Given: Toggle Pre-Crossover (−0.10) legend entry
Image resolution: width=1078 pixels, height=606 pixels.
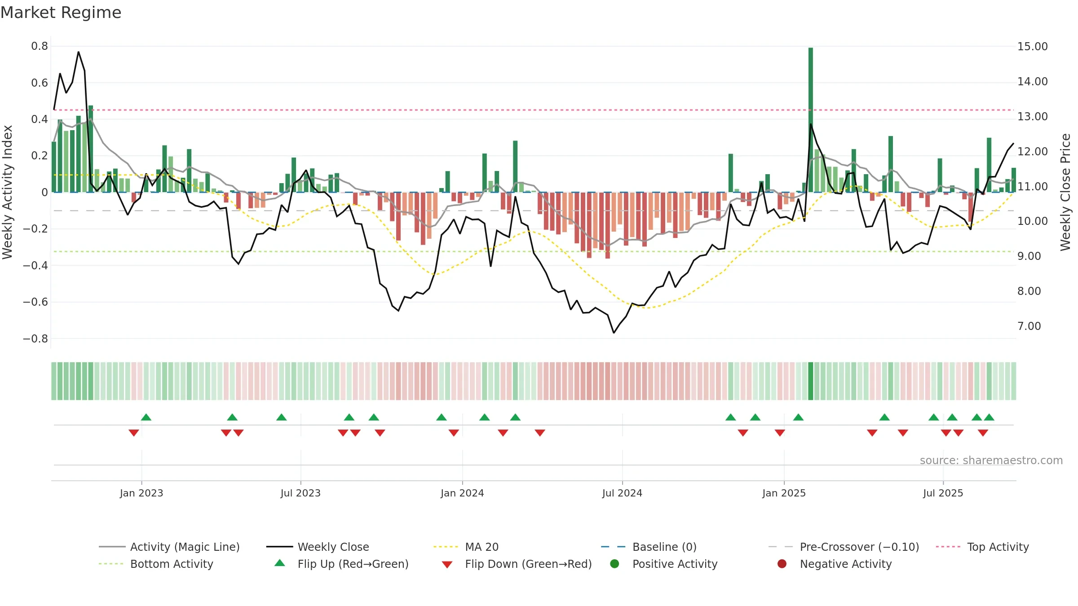Looking at the screenshot, I should click(844, 547).
